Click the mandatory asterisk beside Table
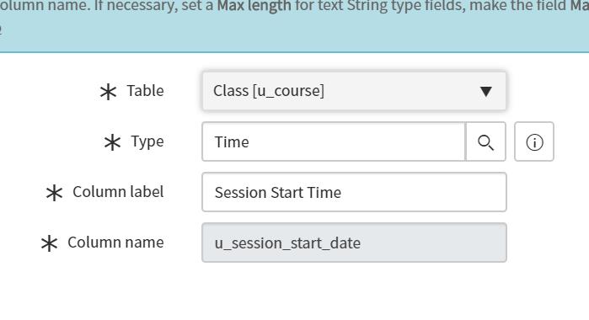Image resolution: width=589 pixels, height=320 pixels. coord(108,92)
